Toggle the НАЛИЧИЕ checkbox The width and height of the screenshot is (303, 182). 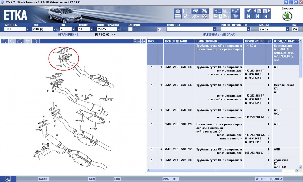pyautogui.click(x=130, y=29)
